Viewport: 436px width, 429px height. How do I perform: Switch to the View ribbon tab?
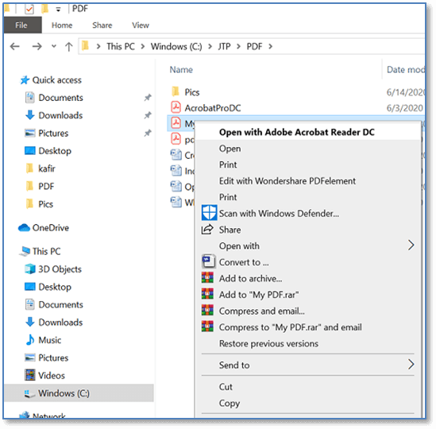tap(141, 25)
